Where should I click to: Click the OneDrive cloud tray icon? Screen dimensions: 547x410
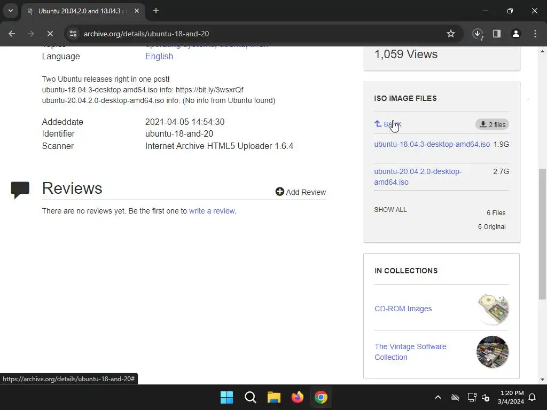[455, 397]
